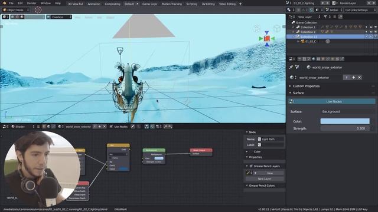The height and width of the screenshot is (212, 378).
Task: Click New in Grease Pencil Layers
Action: [270, 173]
